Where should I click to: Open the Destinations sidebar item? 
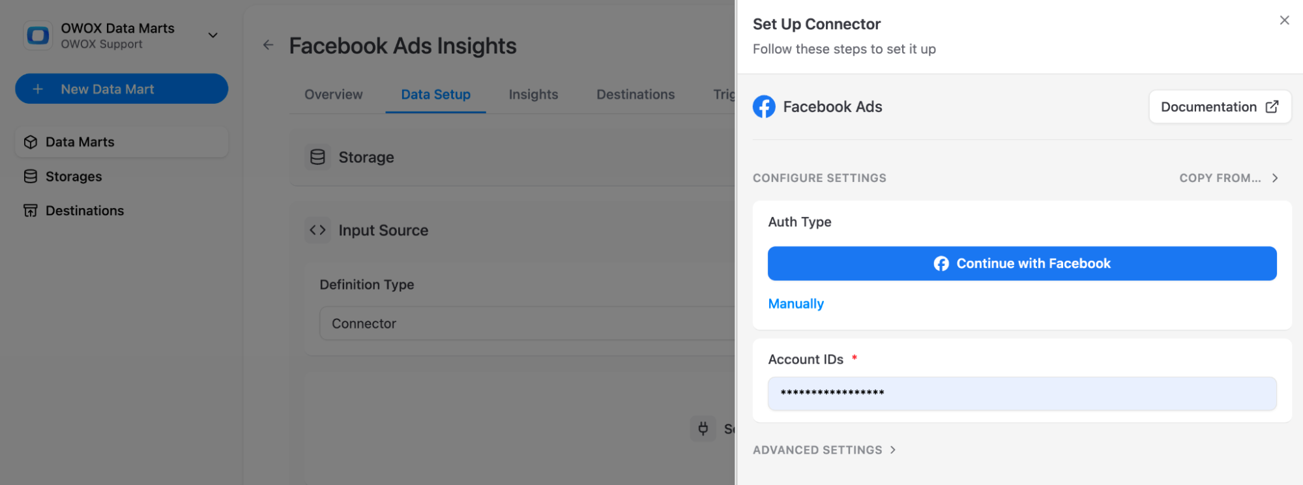(85, 211)
